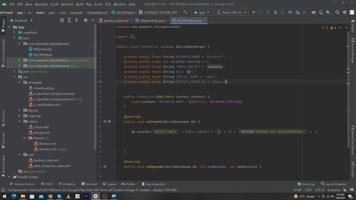Image resolution: width=356 pixels, height=200 pixels.
Task: Open the Layout Inspector
Action: point(334,184)
